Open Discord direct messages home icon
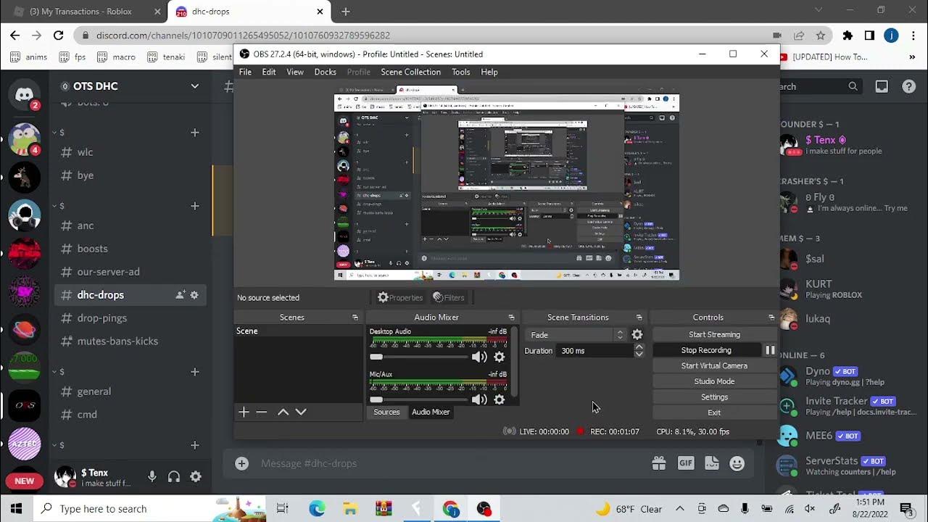Image resolution: width=928 pixels, height=522 pixels. click(x=25, y=95)
